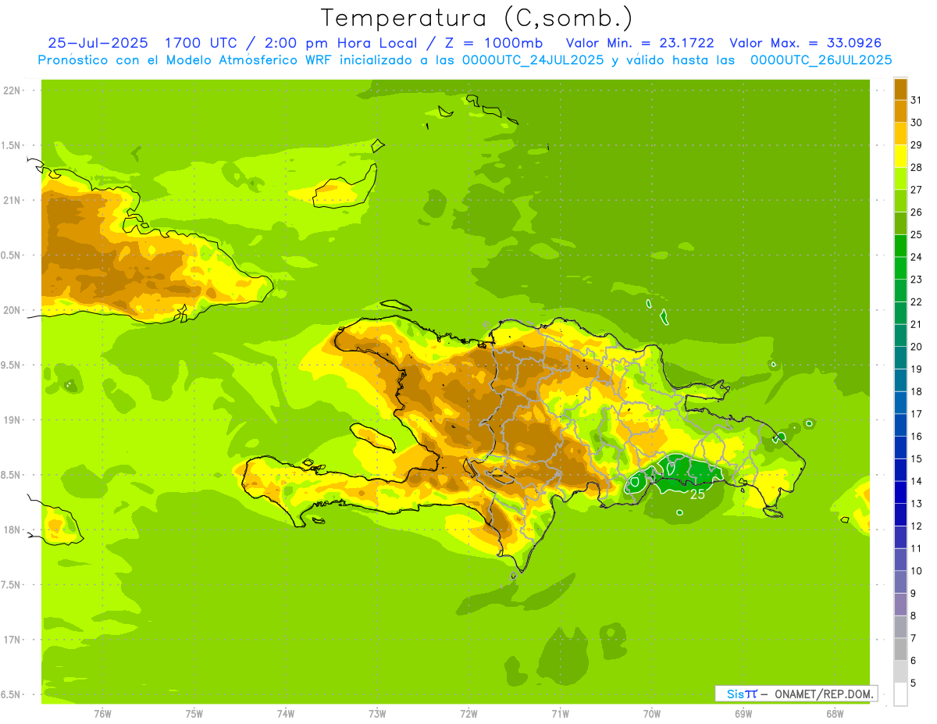This screenshot has height=724, width=937.
Task: Click the '10' legend value
Action: [x=917, y=571]
